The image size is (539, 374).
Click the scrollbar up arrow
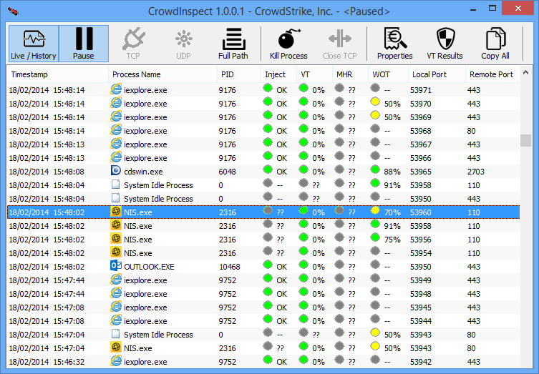coord(525,72)
